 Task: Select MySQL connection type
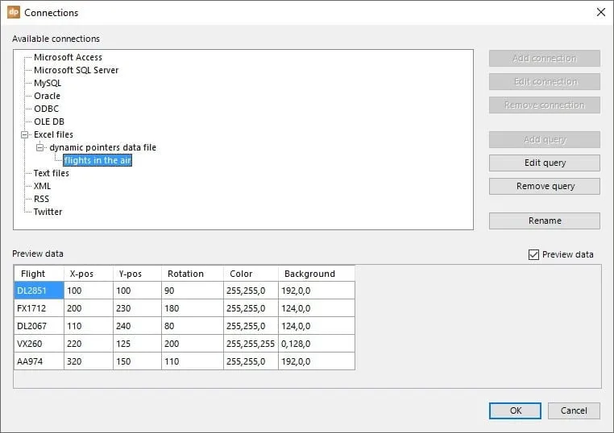(48, 84)
